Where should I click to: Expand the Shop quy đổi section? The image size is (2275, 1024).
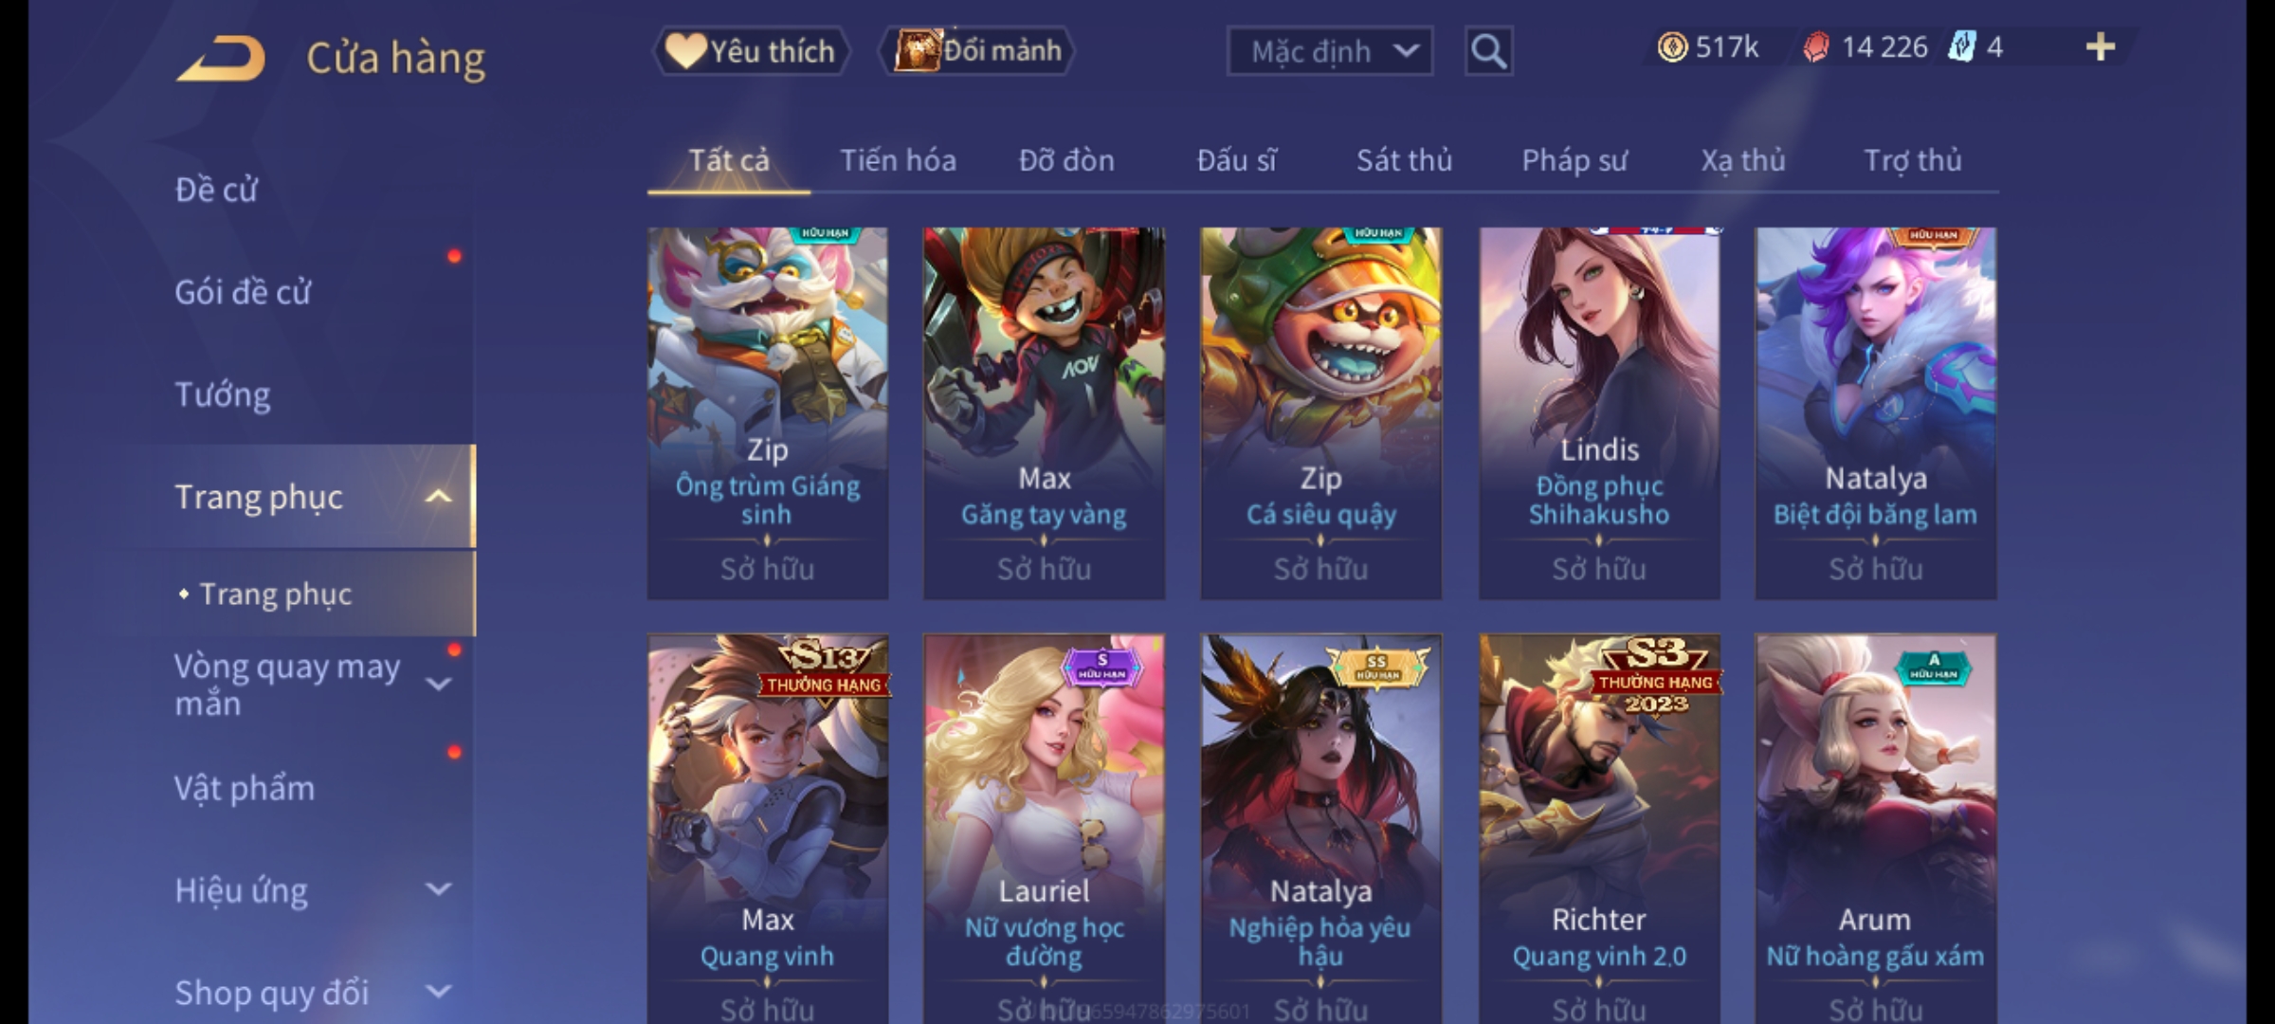438,992
